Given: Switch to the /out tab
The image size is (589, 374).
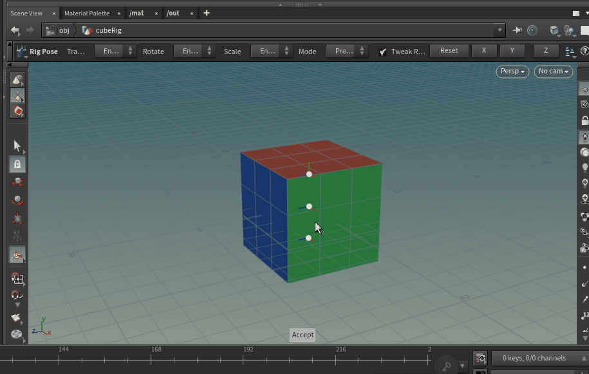Looking at the screenshot, I should (173, 13).
